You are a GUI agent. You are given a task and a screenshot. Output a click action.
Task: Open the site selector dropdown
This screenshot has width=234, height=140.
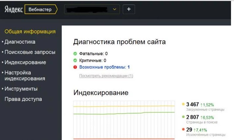[92, 9]
